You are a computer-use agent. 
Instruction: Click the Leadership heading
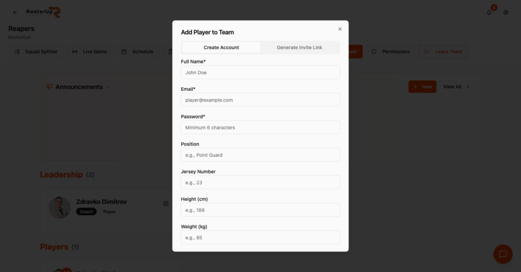point(61,175)
